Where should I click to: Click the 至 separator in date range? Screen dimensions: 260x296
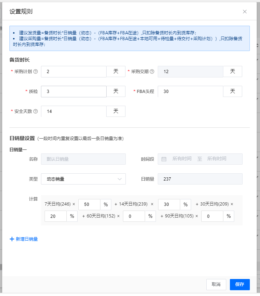[199, 159]
